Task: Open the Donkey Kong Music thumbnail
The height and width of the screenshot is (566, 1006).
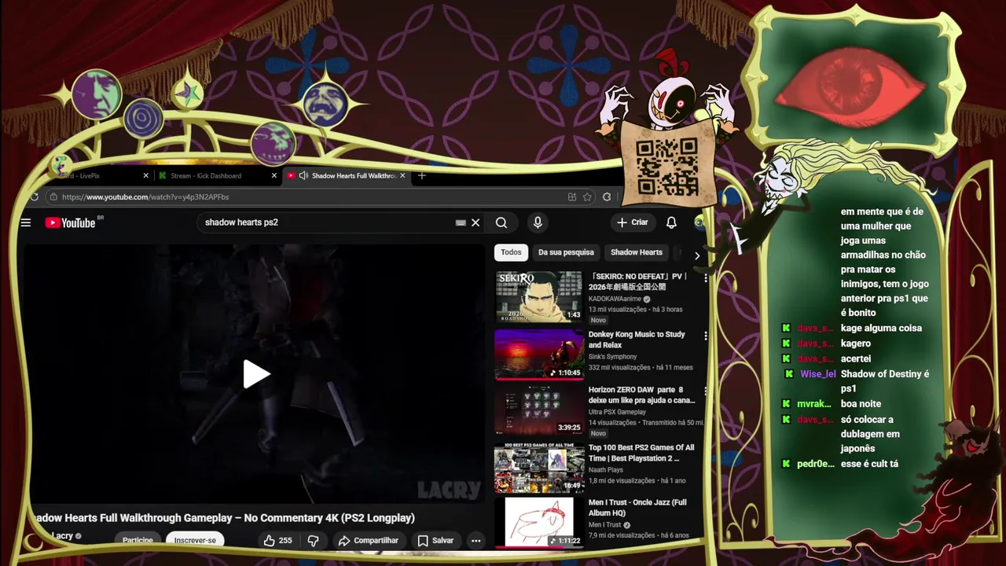Action: (538, 354)
